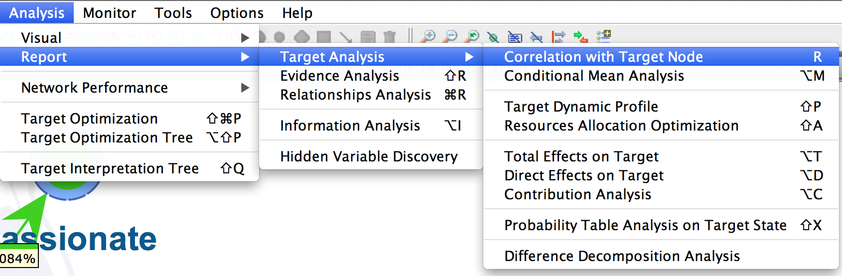Click the zoom out magnifier icon

pyautogui.click(x=450, y=36)
